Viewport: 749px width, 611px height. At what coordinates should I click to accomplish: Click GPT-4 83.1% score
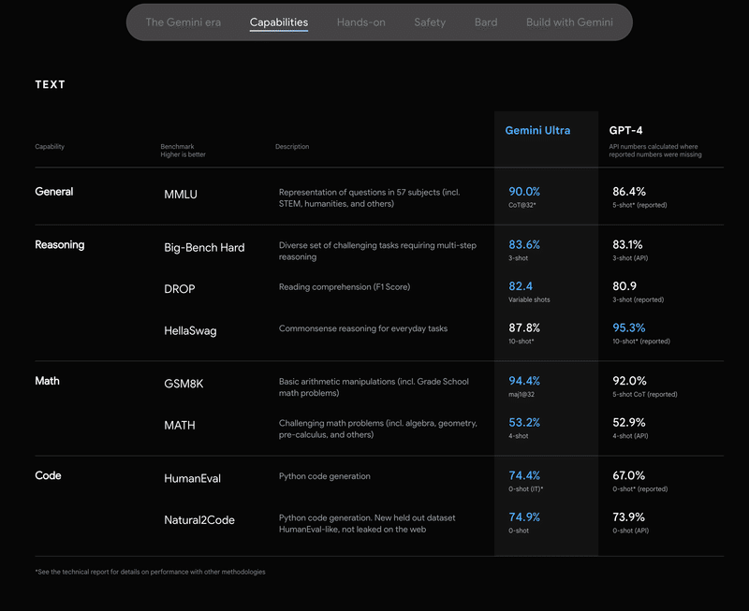tap(627, 244)
